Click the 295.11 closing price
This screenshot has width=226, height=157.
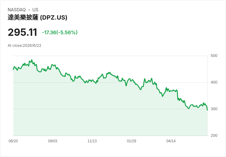coord(22,32)
